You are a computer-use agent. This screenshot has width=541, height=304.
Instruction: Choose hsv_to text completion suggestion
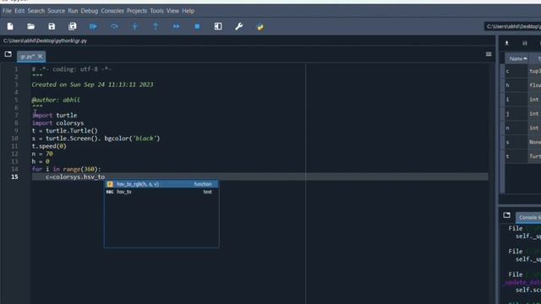[x=161, y=192]
